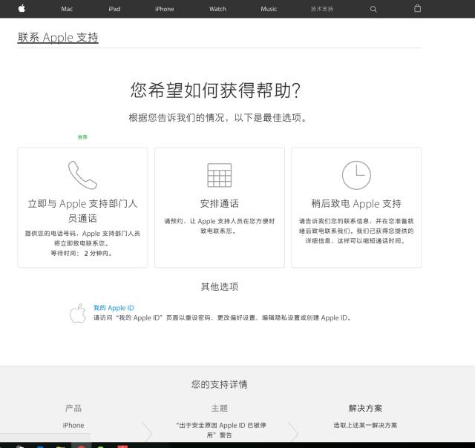
Task: Open the Mac menu item
Action: click(x=67, y=9)
